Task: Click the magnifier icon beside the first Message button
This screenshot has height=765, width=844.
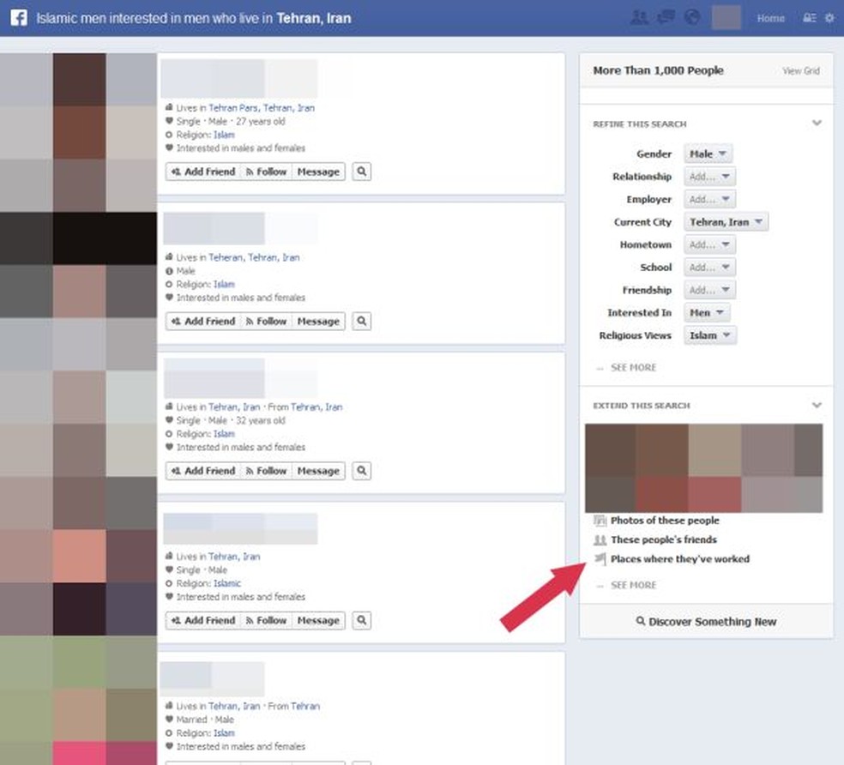Action: click(x=361, y=172)
